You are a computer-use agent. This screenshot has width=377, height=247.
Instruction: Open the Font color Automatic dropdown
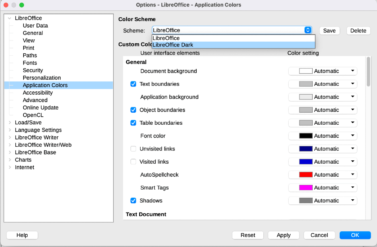pyautogui.click(x=351, y=136)
